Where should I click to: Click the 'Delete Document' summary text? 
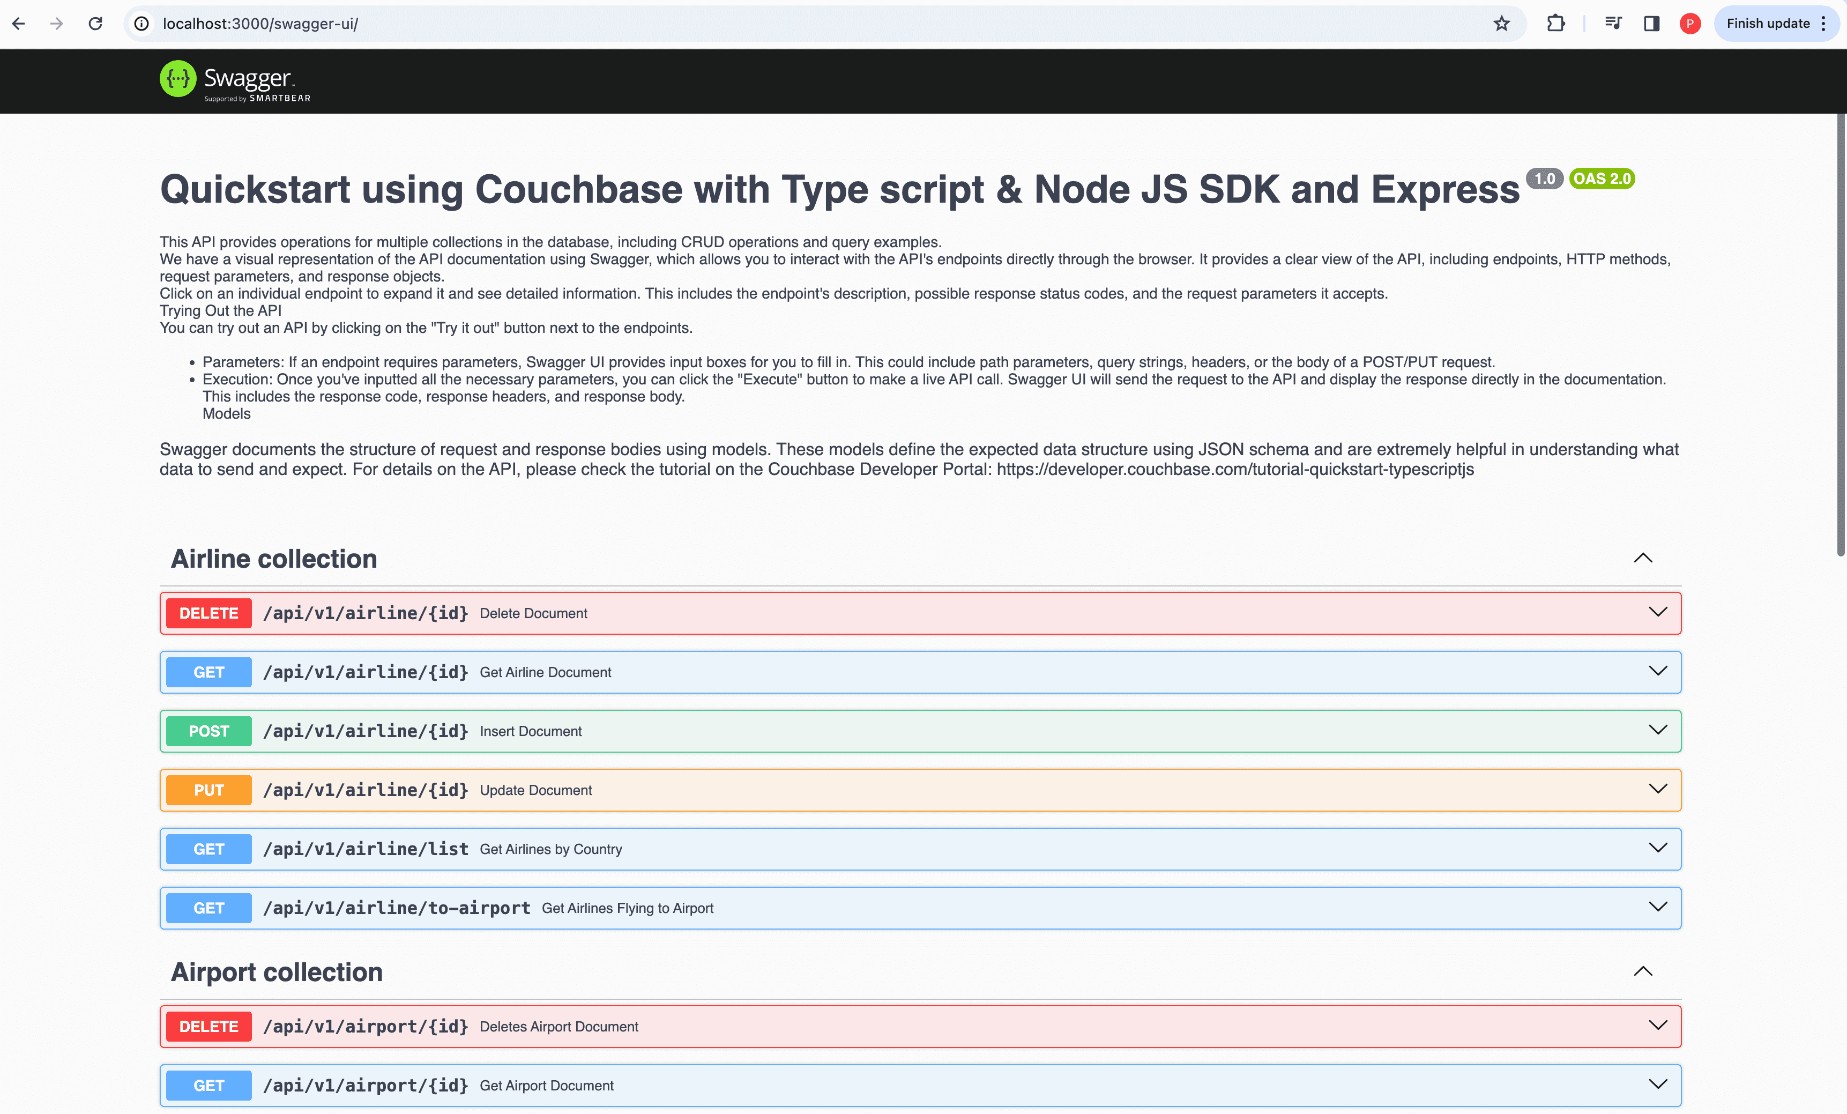tap(534, 613)
